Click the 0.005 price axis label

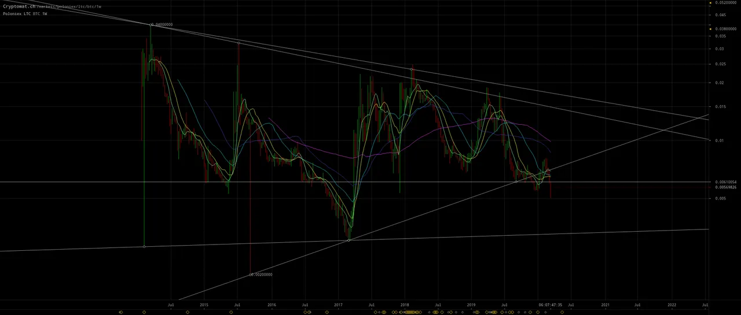pyautogui.click(x=720, y=198)
